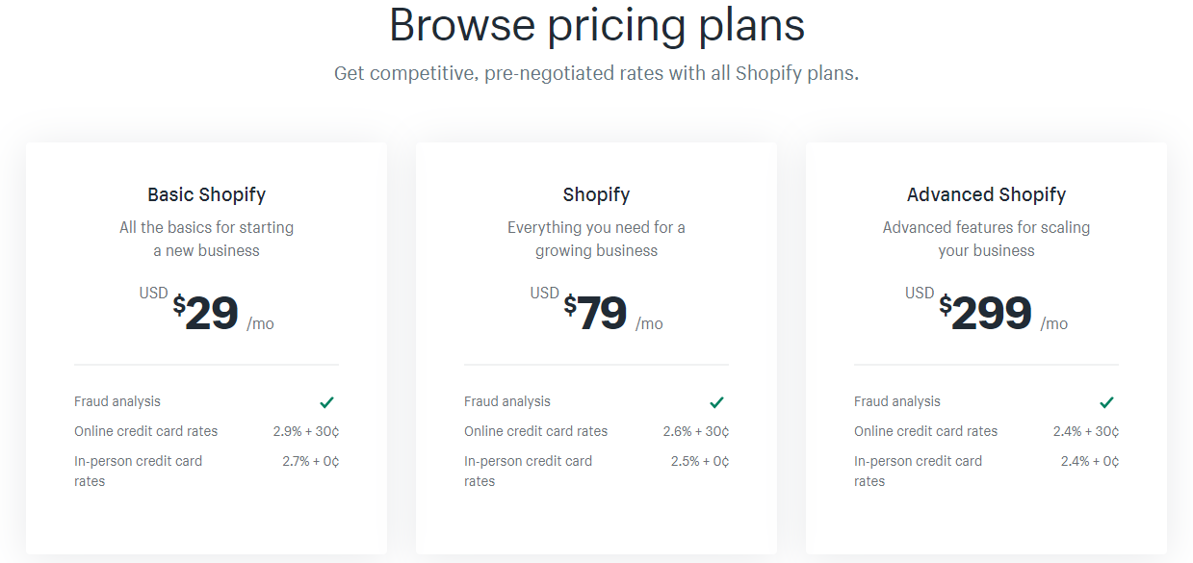
Task: Click the Basic Shopify fraud analysis checkmark
Action: [327, 402]
